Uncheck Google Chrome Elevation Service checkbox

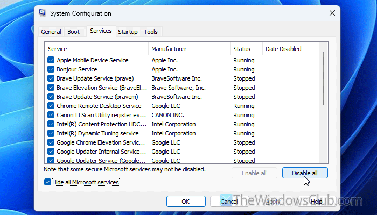51,142
